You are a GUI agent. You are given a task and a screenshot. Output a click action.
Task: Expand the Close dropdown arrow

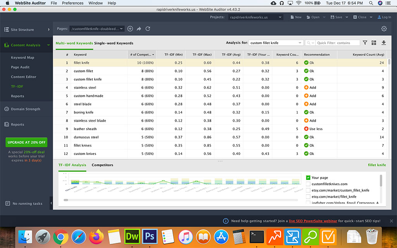pyautogui.click(x=371, y=17)
